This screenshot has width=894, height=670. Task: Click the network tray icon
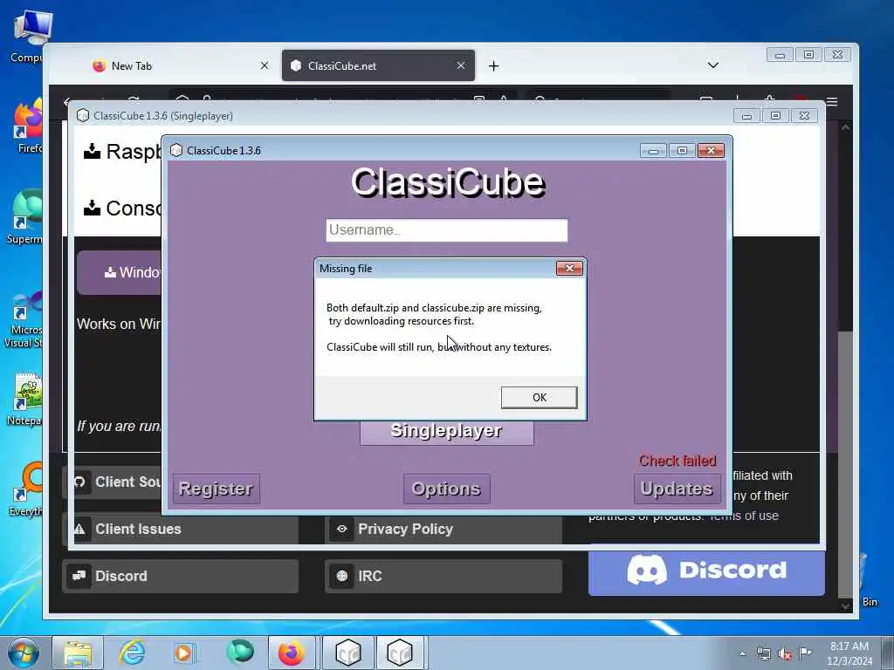click(x=763, y=654)
